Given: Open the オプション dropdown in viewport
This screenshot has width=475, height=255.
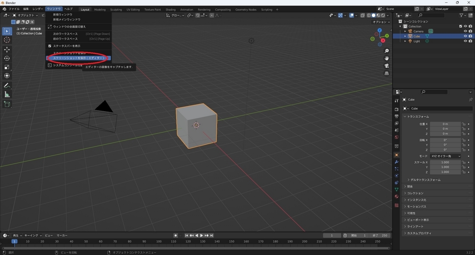Looking at the screenshot, I should pyautogui.click(x=381, y=22).
